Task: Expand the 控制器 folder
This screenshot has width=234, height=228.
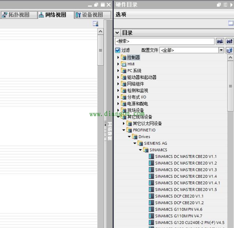Action: (118, 58)
